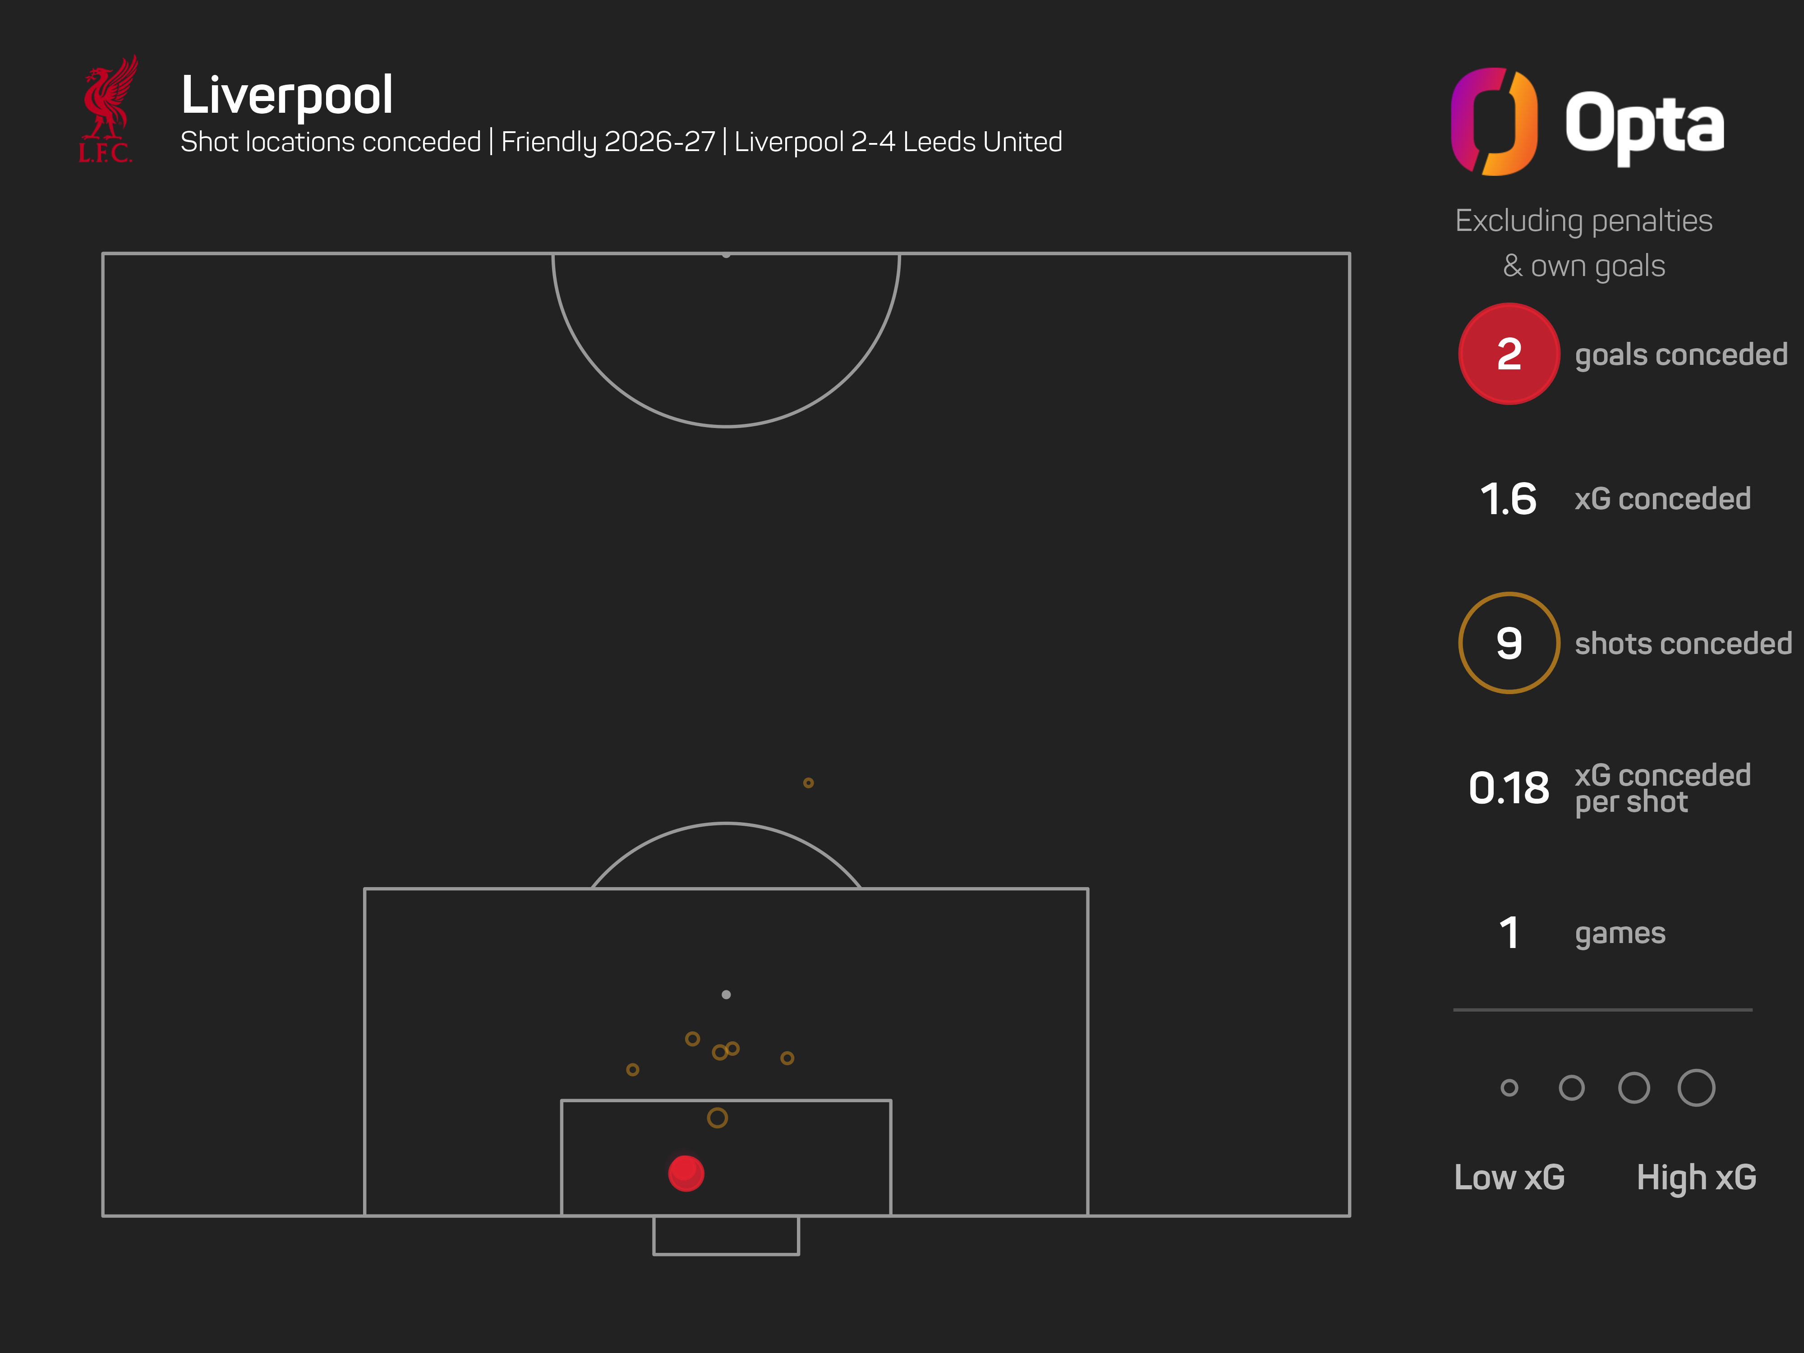This screenshot has width=1804, height=1353.
Task: Click the 0.18 xG conceded per shot value
Action: (1509, 788)
